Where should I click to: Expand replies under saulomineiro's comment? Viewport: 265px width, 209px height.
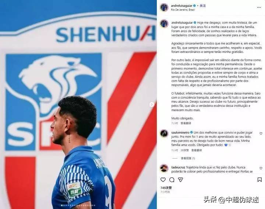[188, 158]
